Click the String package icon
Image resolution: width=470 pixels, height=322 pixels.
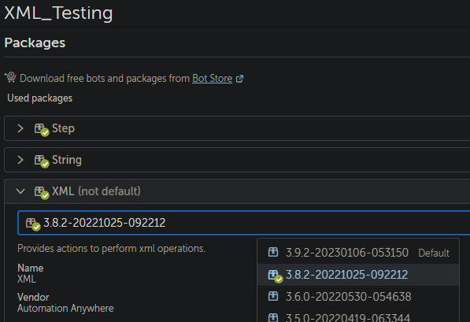42,161
